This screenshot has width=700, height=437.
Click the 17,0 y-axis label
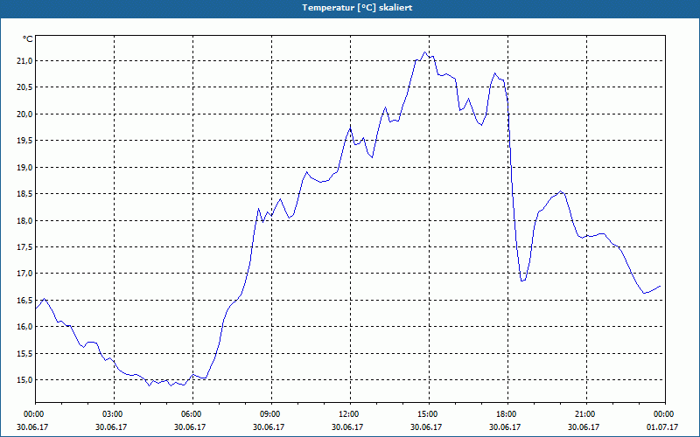point(24,274)
